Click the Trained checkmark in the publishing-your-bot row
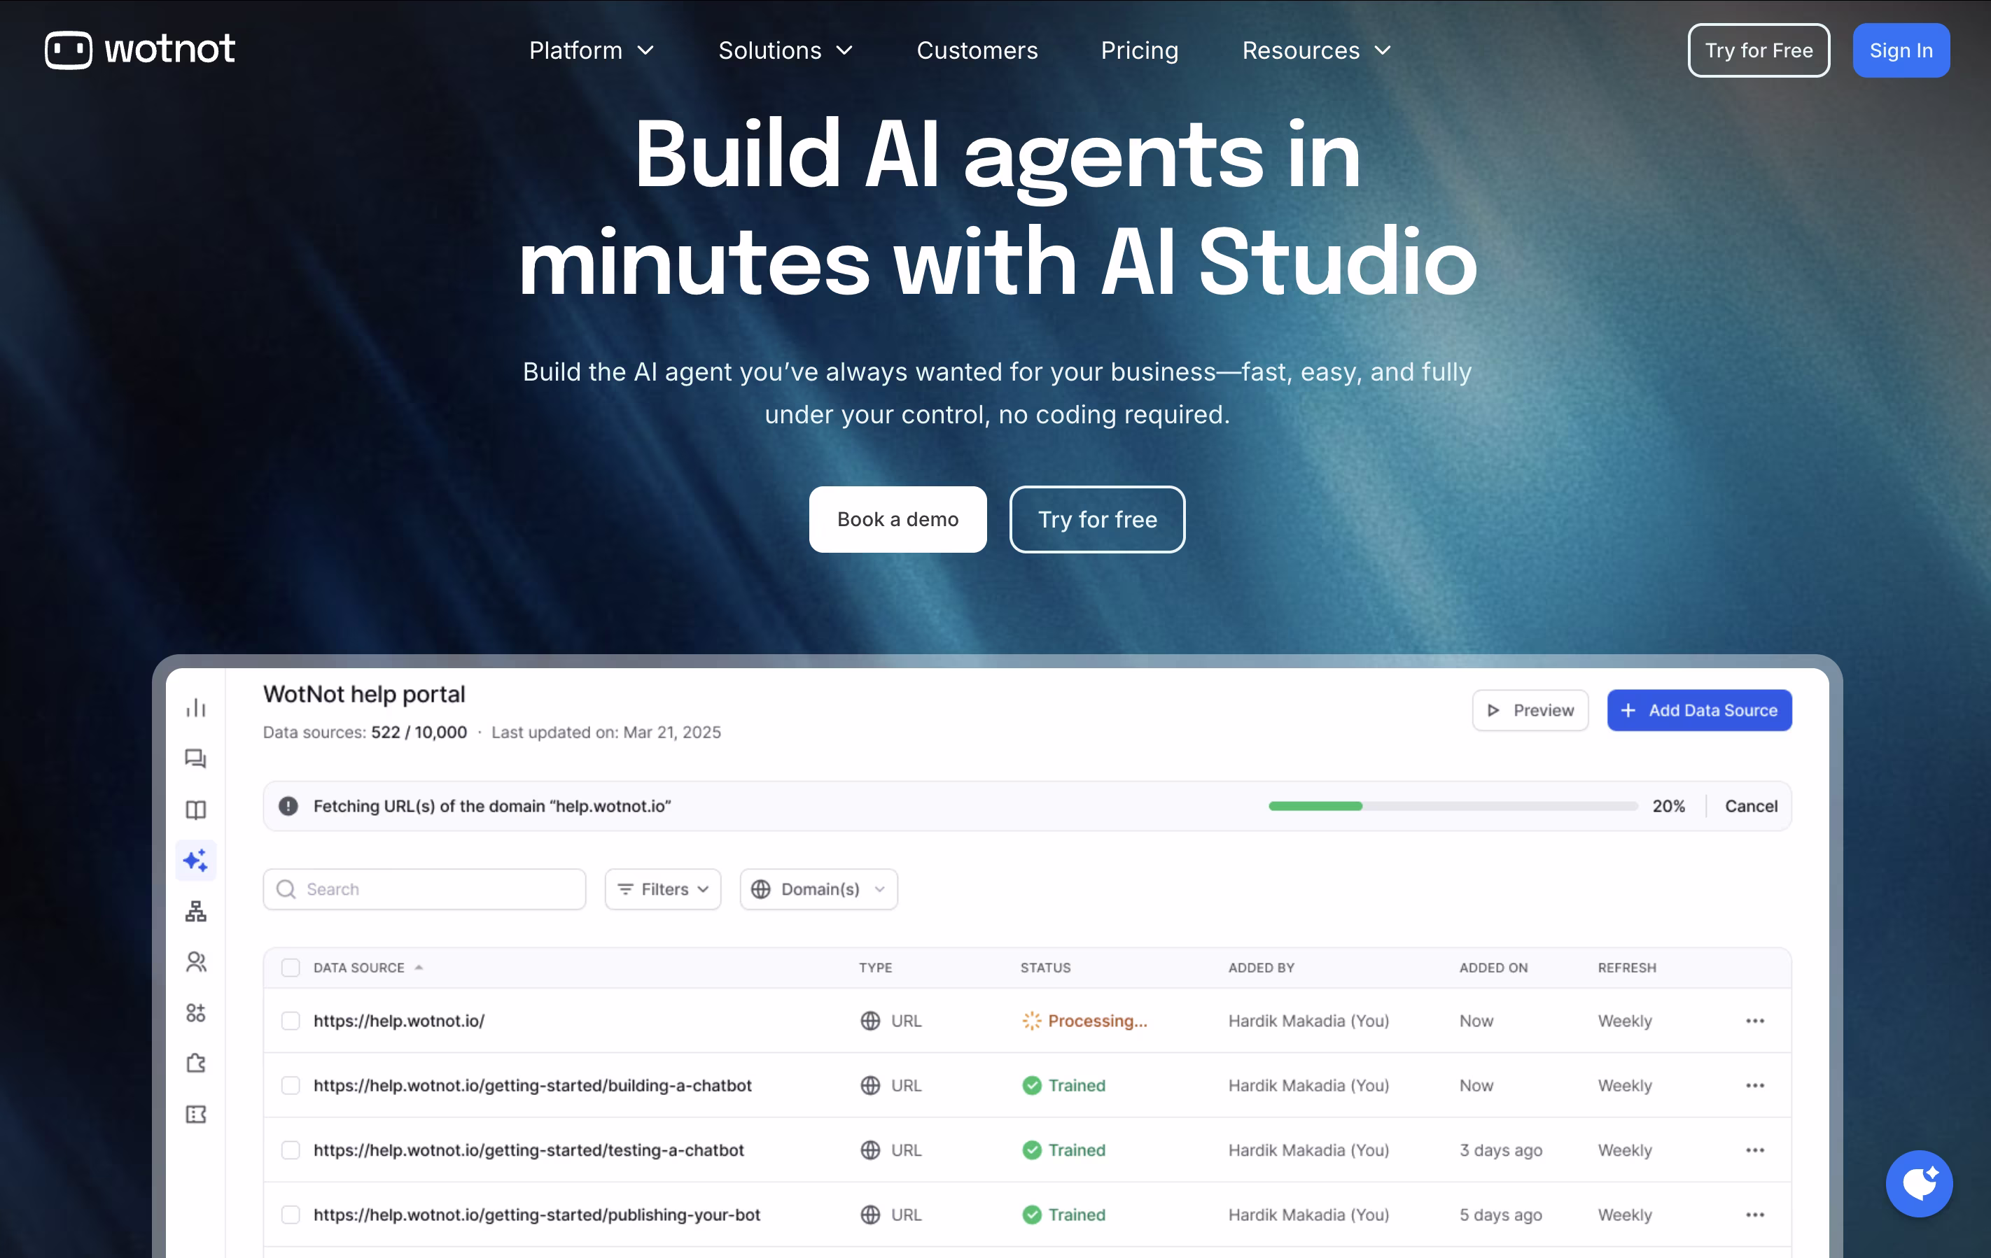 tap(1031, 1214)
